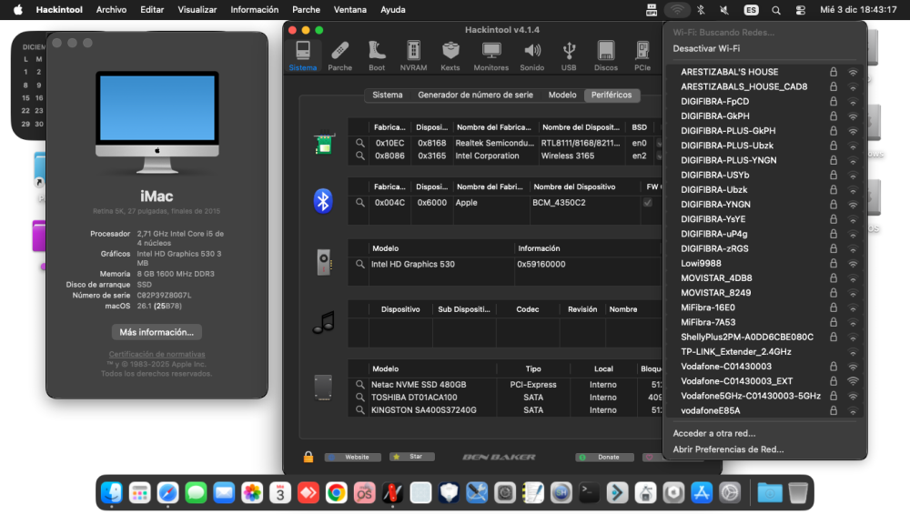Click magnifier icon for TOSHIBA DT01ACA100 row
This screenshot has height=514, width=910.
pyautogui.click(x=360, y=398)
